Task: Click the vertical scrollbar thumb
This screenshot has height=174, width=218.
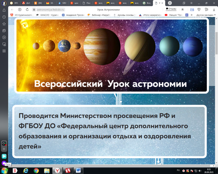Action: point(216,43)
